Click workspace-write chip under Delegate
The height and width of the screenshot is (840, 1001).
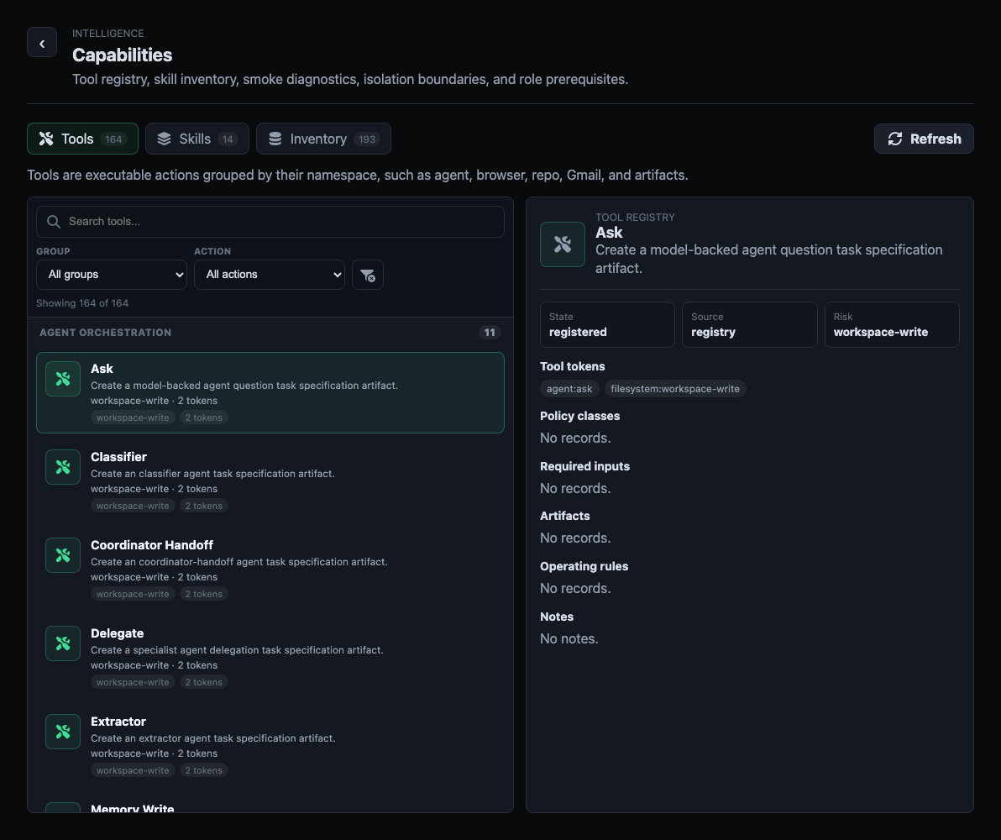coord(133,681)
